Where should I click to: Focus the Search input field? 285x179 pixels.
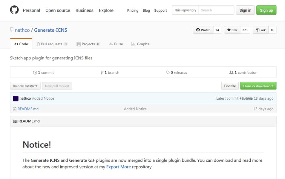pos(216,10)
